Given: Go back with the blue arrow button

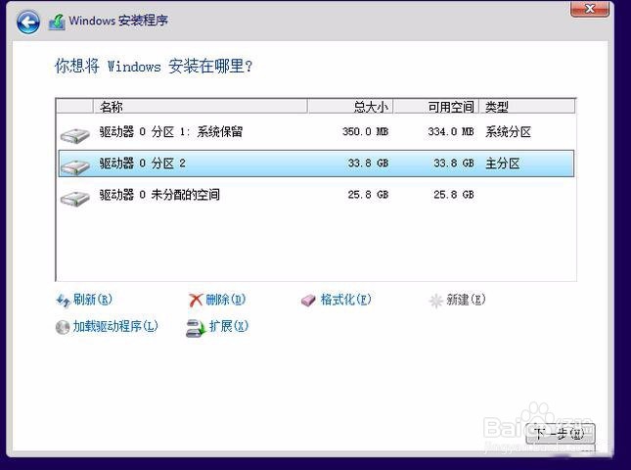Looking at the screenshot, I should click(x=28, y=22).
